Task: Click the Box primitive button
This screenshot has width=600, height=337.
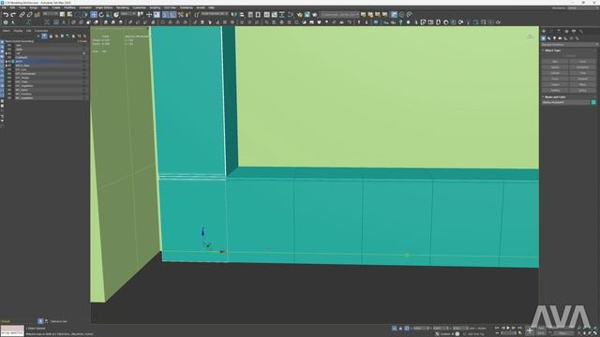Action: click(555, 62)
